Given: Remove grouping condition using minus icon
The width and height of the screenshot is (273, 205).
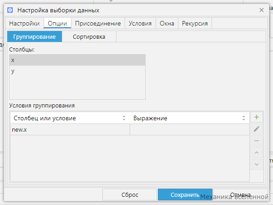Looking at the screenshot, I should coord(257,141).
